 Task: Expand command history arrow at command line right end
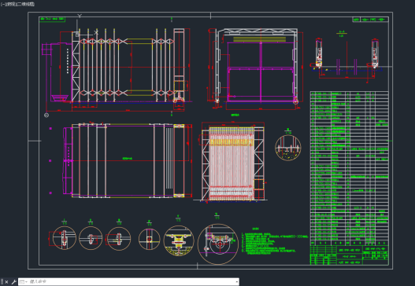pos(236,282)
